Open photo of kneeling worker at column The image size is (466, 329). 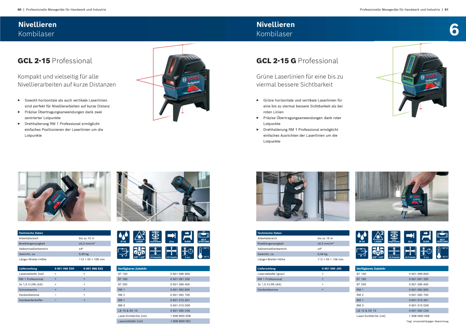[x=303, y=196]
